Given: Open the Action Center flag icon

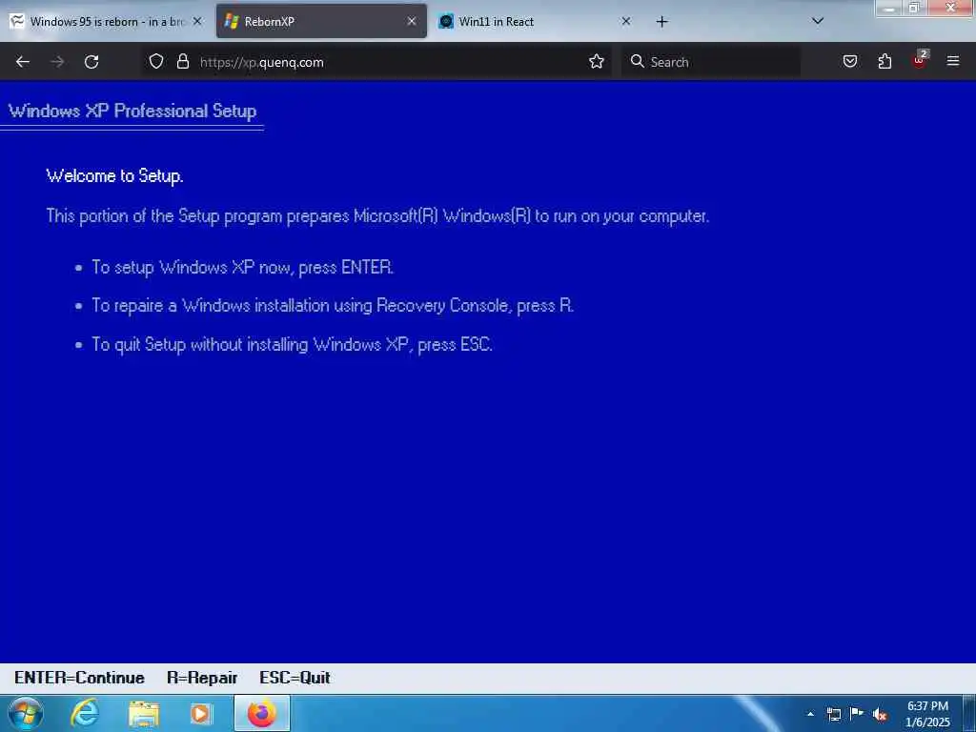Looking at the screenshot, I should coord(857,713).
